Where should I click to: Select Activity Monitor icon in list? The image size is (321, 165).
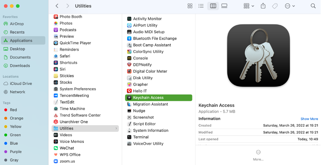(x=129, y=19)
